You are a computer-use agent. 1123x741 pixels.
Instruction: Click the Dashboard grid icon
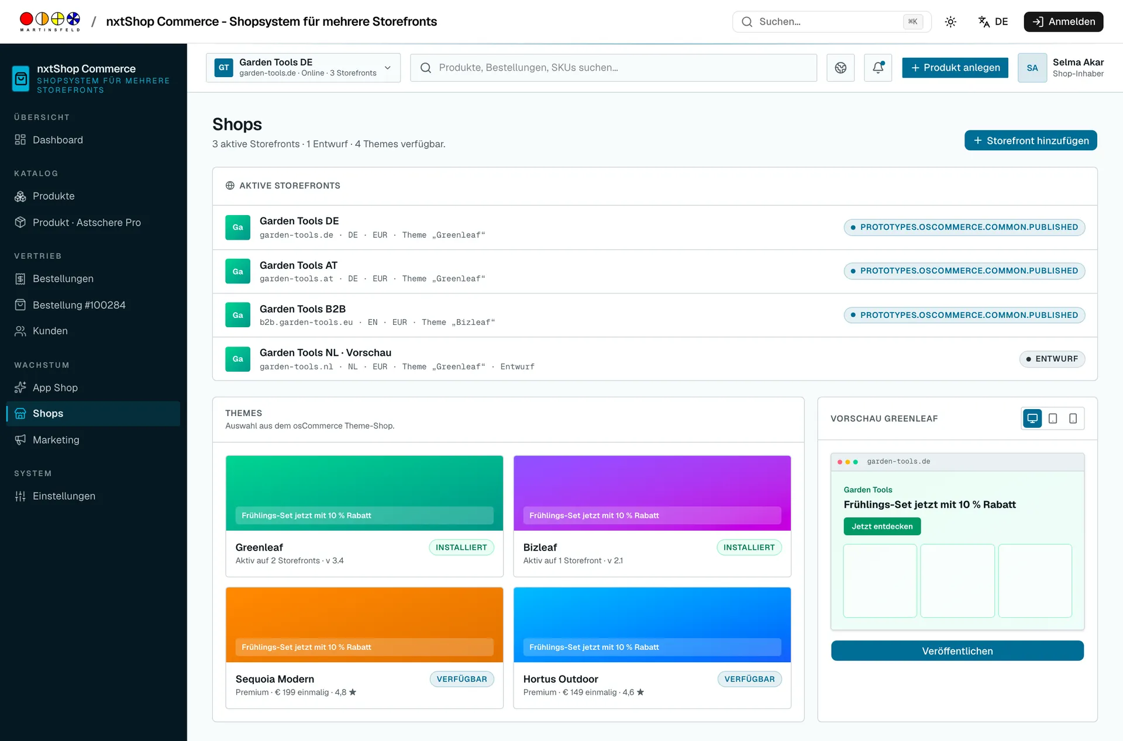point(20,140)
